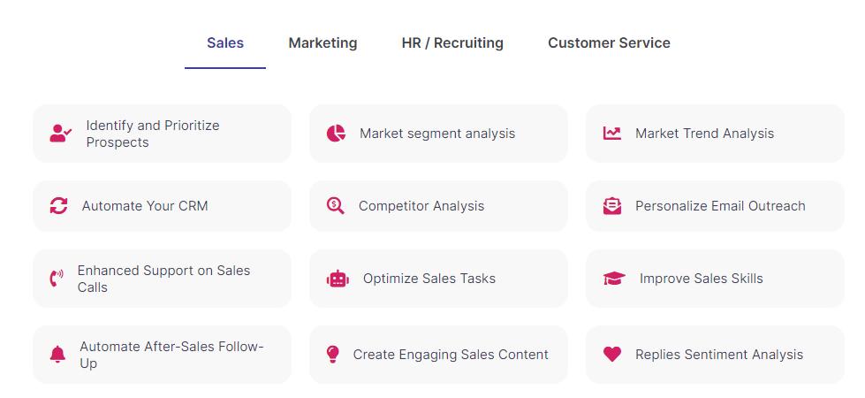Select the Automate Your CRM card label
The width and height of the screenshot is (865, 398).
pyautogui.click(x=145, y=206)
